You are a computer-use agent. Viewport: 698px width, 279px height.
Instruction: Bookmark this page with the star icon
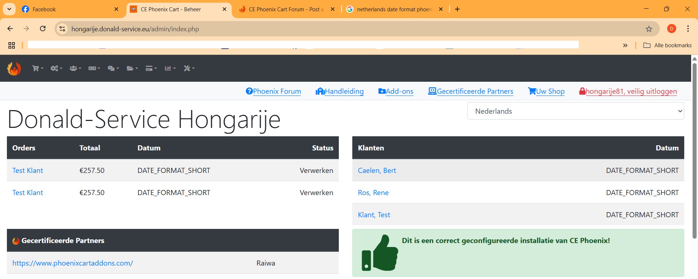point(649,29)
